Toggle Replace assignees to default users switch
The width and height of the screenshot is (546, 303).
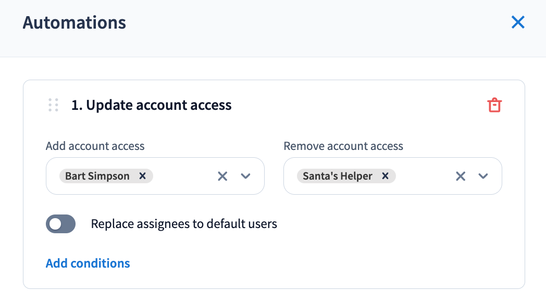(x=61, y=224)
